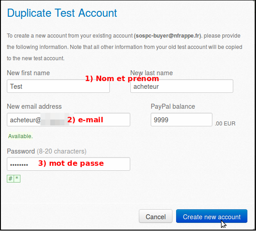Click the red '1) Nom et prénom' annotation

[122, 78]
